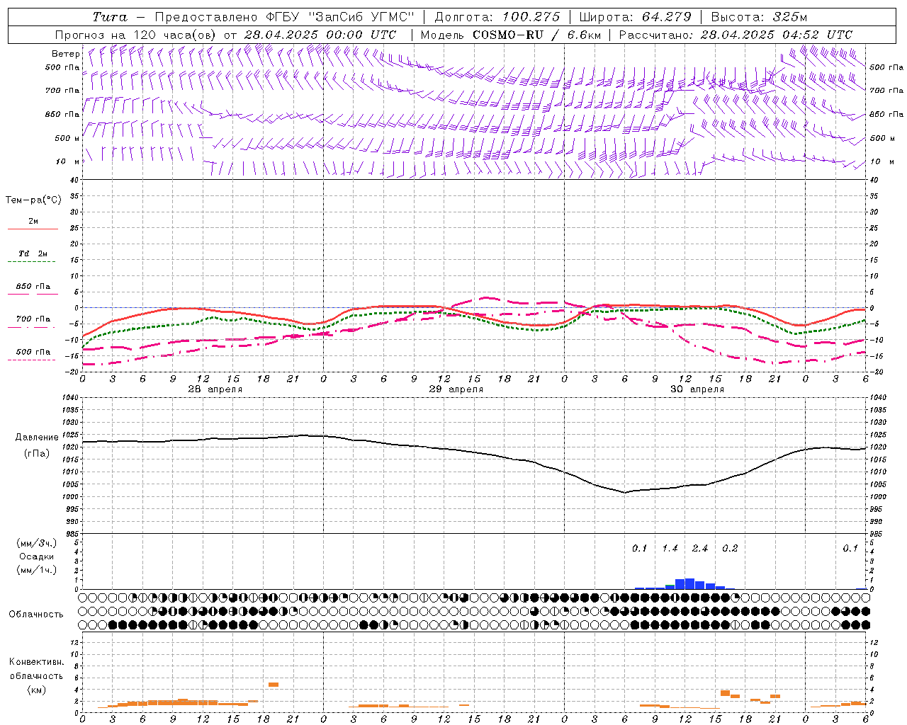This screenshot has width=907, height=725.
Task: Click the "0.2" precipitation amount
Action: point(730,548)
